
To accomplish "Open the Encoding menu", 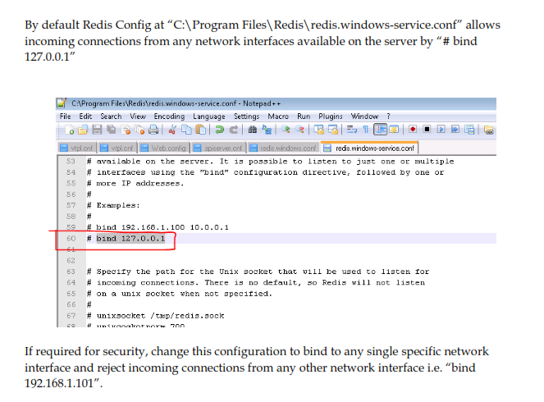I will tap(169, 116).
